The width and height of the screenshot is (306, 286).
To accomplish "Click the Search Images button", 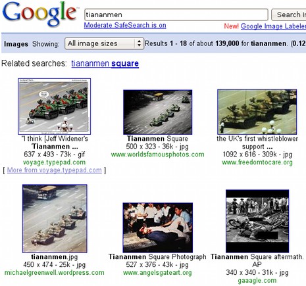I will click(289, 14).
